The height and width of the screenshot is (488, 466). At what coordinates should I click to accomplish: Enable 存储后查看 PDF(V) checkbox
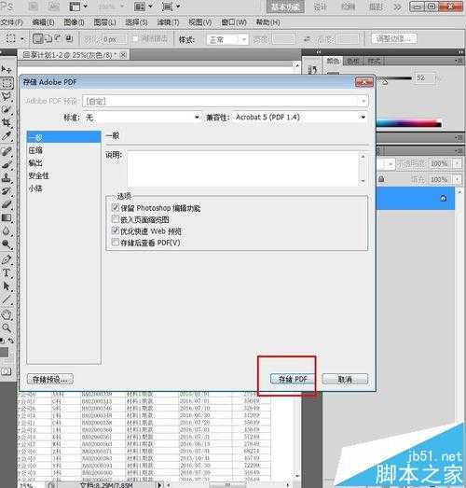[x=116, y=242]
